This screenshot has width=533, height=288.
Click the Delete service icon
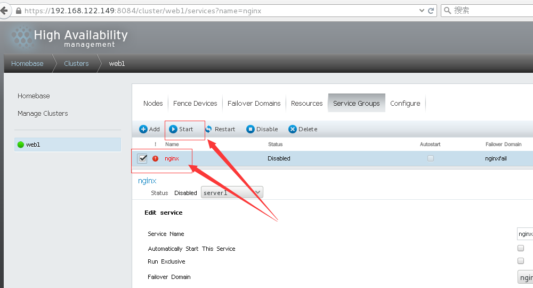(293, 129)
